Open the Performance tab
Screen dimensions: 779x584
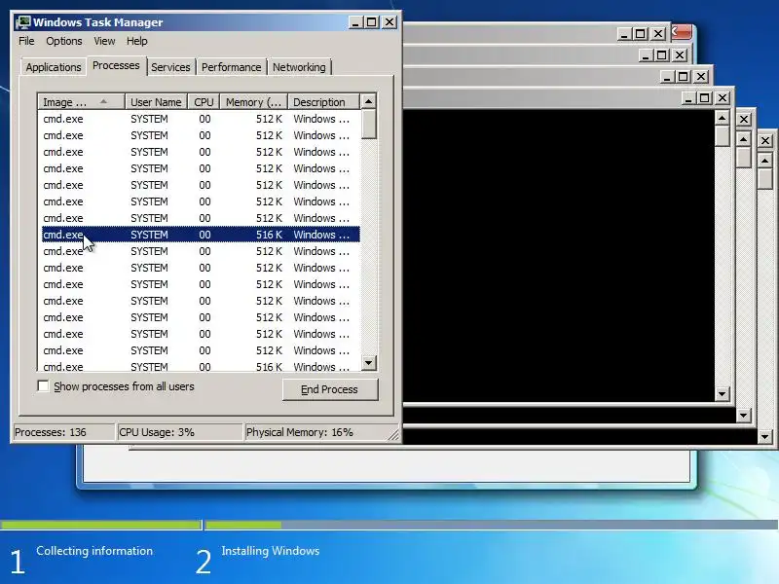(231, 67)
